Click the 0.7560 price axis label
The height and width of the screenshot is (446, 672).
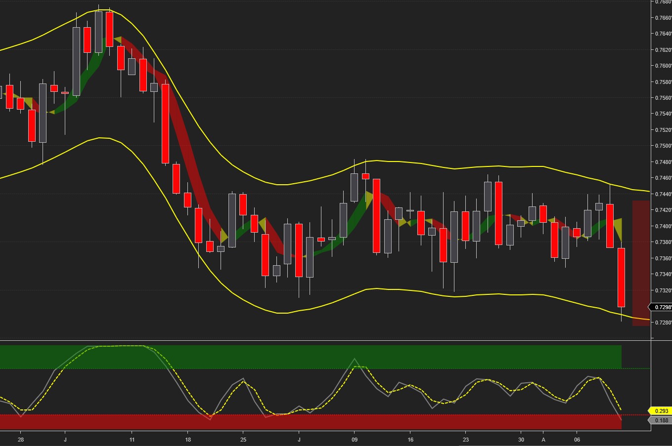663,98
